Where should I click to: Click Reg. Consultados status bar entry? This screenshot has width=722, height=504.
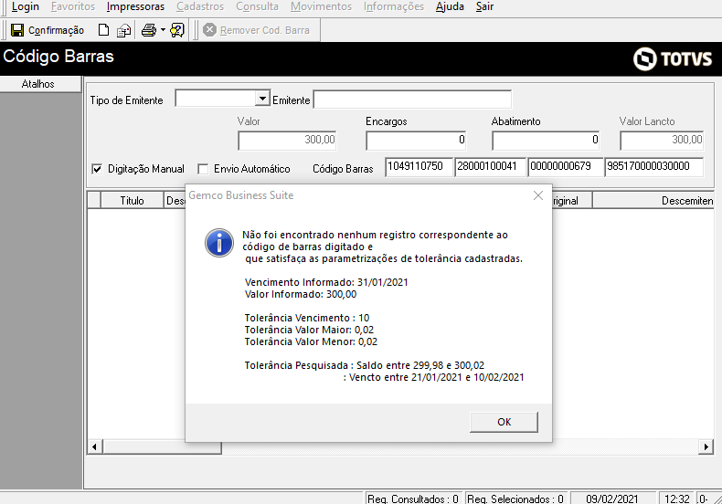point(413,499)
